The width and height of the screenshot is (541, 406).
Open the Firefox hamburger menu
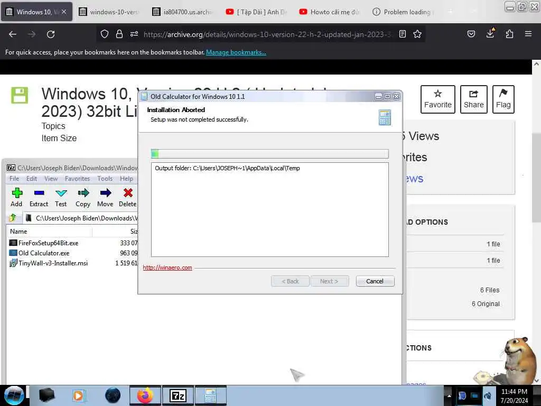point(528,34)
